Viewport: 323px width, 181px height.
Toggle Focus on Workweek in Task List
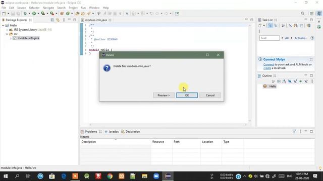[283, 26]
